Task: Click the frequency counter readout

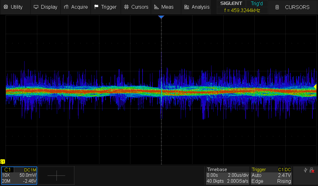Action: pyautogui.click(x=242, y=10)
